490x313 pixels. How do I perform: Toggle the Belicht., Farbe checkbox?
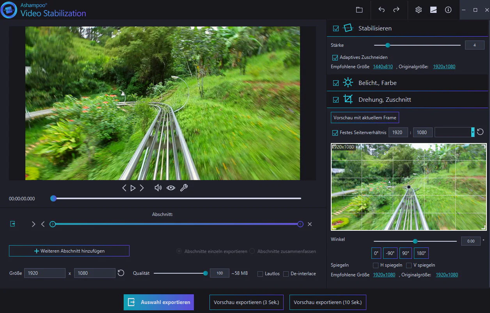coord(336,83)
